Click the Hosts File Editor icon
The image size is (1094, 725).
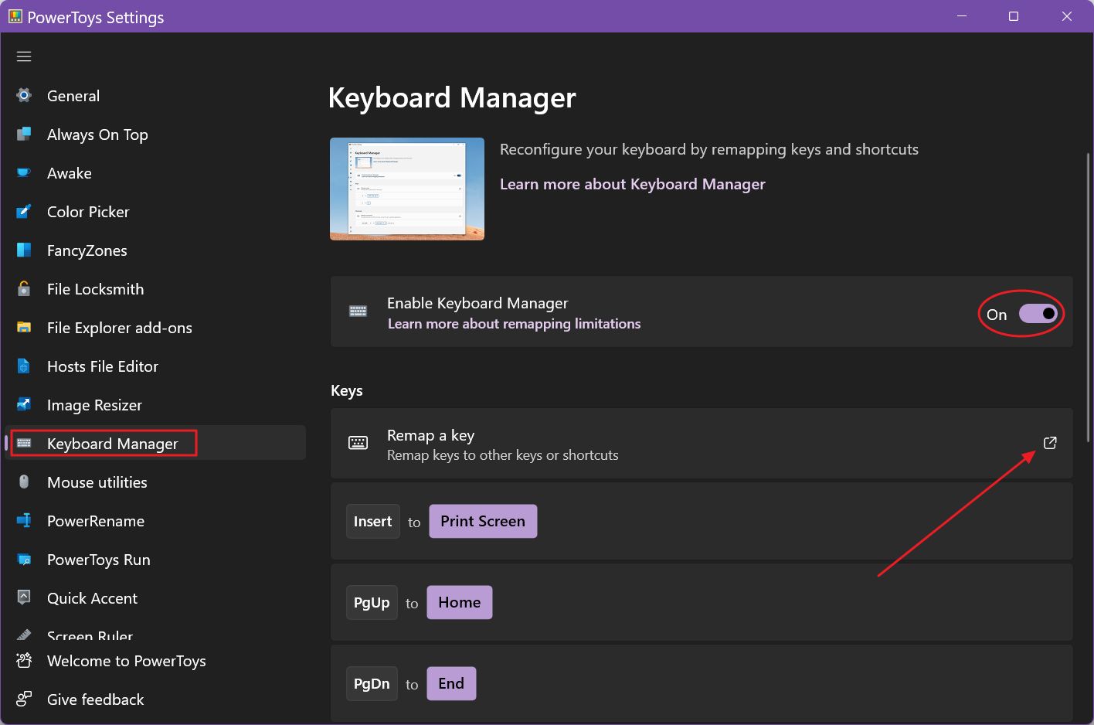click(24, 366)
